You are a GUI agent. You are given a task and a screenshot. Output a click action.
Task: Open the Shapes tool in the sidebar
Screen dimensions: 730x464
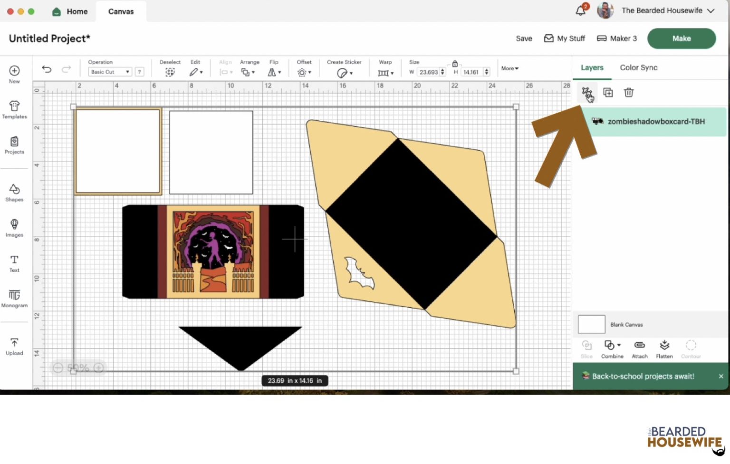[14, 193]
